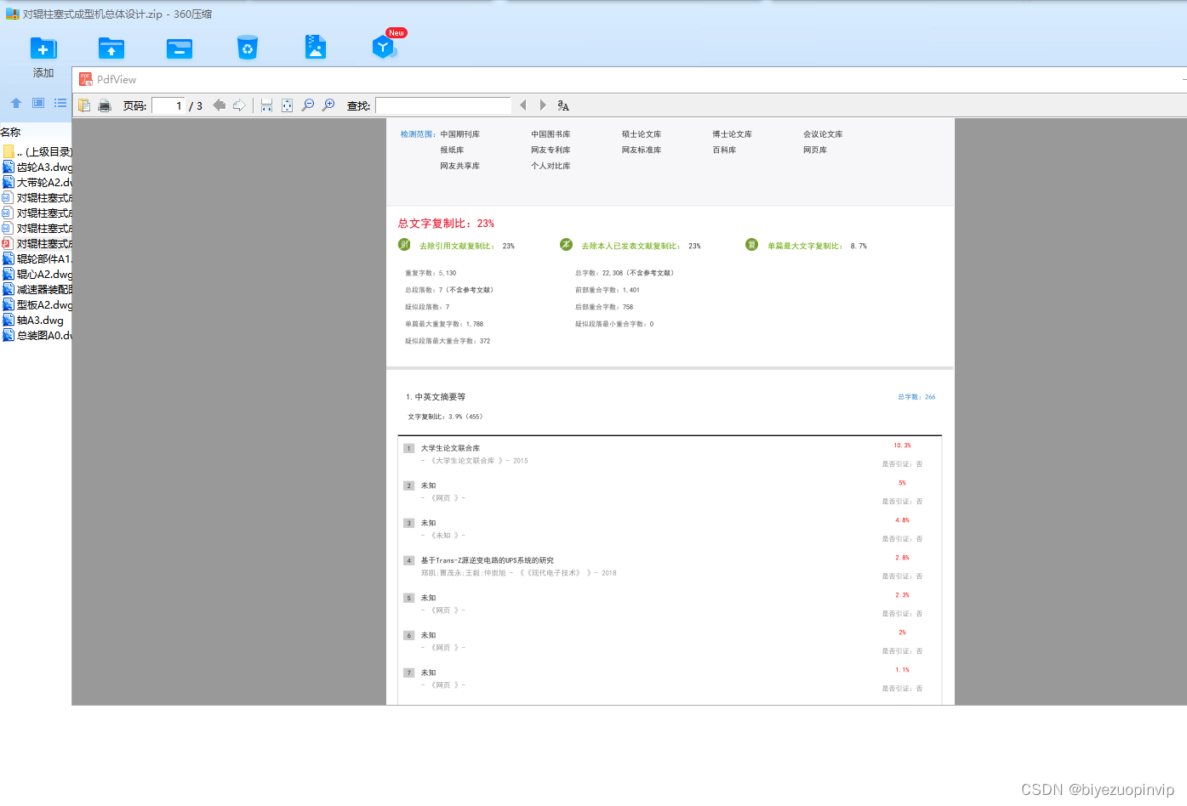Find previous search match arrow
The width and height of the screenshot is (1187, 806).
click(x=522, y=105)
